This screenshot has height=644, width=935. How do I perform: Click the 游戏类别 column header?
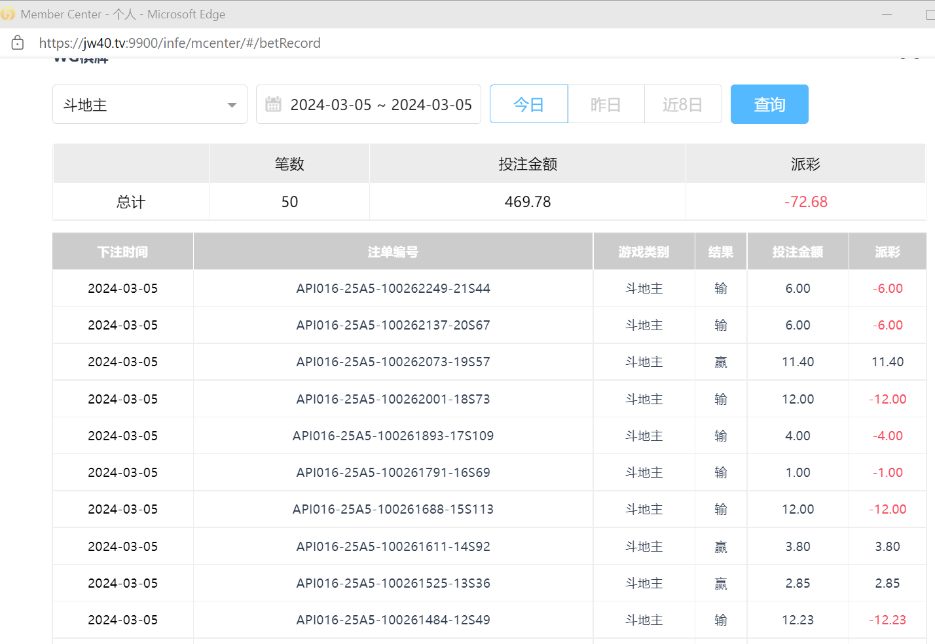tap(644, 252)
